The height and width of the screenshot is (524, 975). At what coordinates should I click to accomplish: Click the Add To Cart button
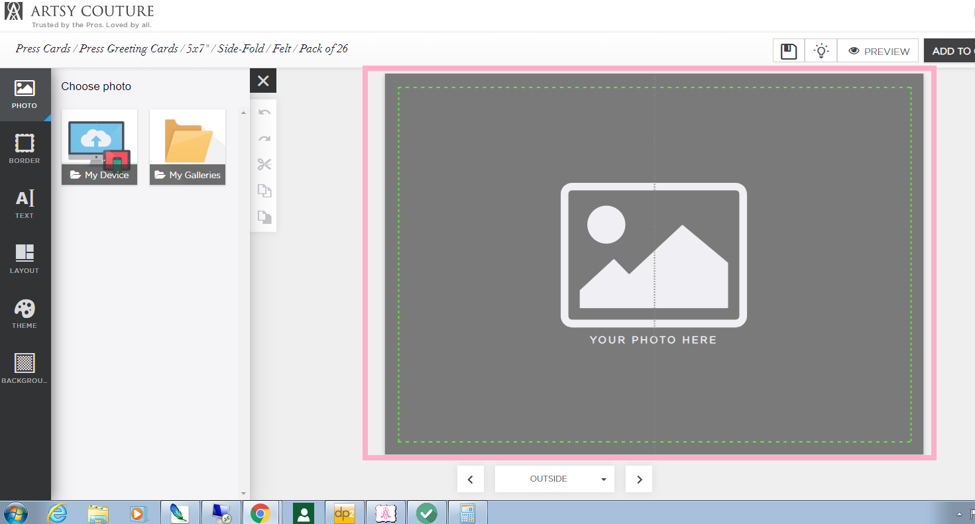[x=950, y=51]
